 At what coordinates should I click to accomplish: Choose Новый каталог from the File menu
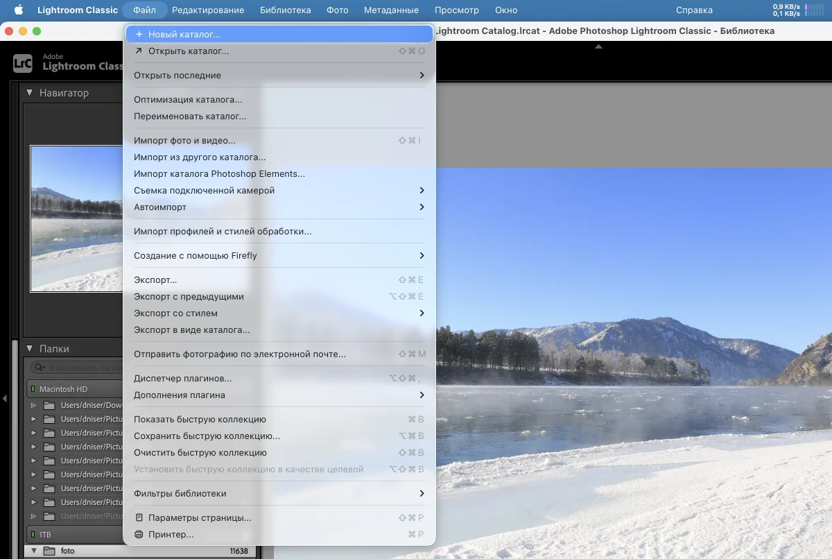(x=184, y=35)
